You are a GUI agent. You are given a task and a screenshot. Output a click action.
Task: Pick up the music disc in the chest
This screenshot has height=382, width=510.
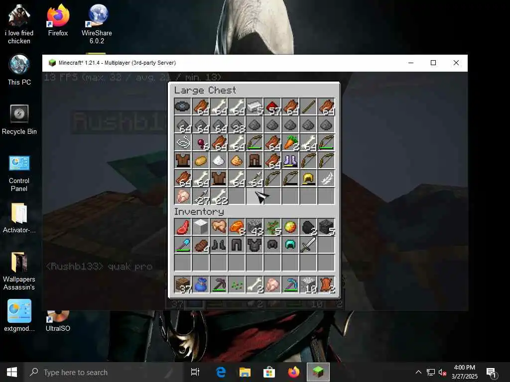[182, 106]
